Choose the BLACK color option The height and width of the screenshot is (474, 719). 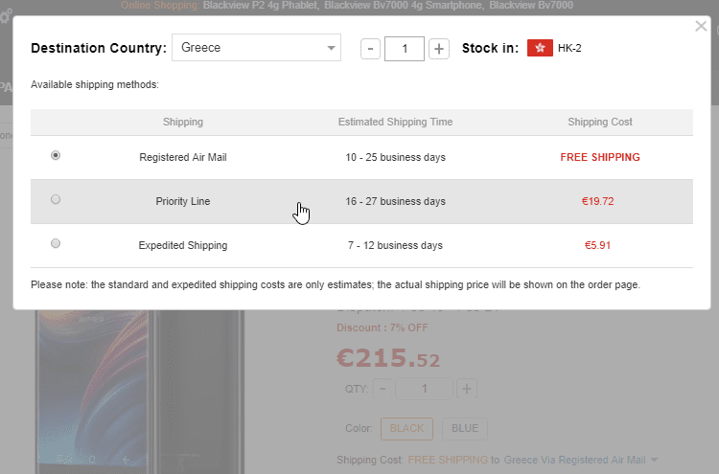tap(407, 428)
